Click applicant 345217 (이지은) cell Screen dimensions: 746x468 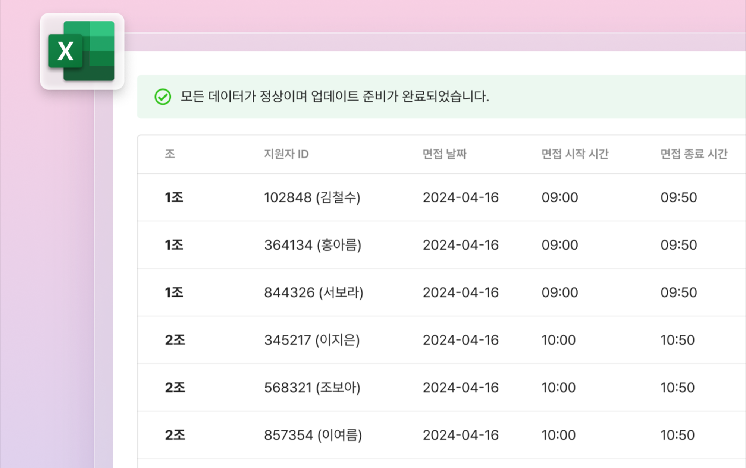point(312,340)
